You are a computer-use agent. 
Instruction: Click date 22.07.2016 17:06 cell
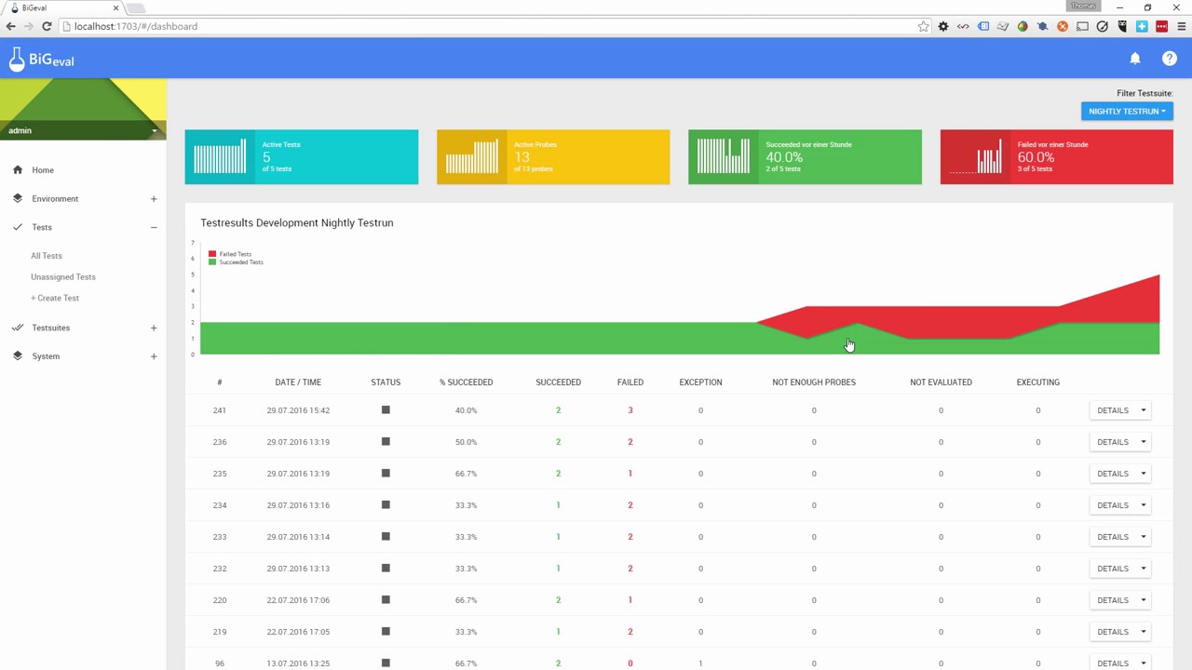298,600
